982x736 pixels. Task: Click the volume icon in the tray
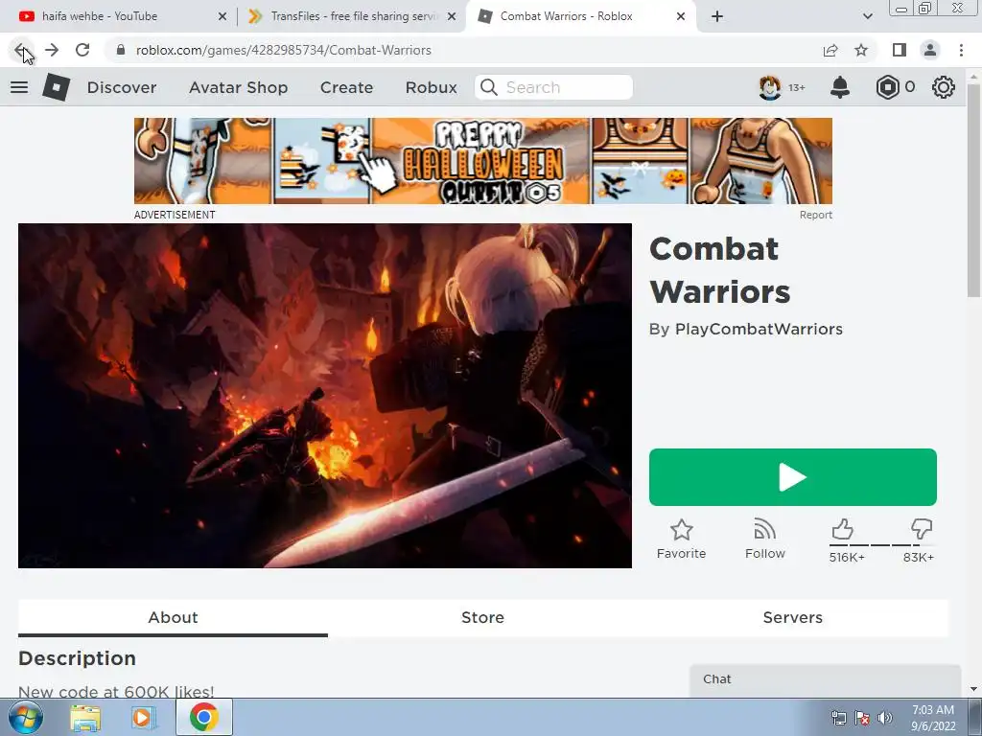point(885,718)
